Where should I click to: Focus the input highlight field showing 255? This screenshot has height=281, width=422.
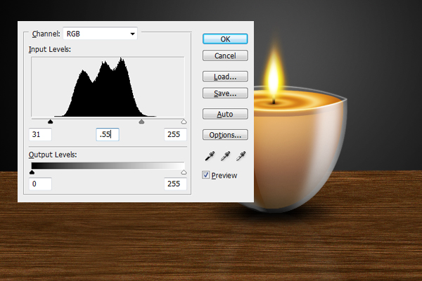175,134
